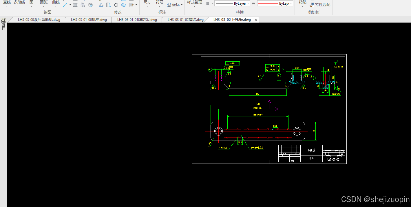411x207 pixels.
Task: Select the 直线 line tool
Action: [7, 2]
